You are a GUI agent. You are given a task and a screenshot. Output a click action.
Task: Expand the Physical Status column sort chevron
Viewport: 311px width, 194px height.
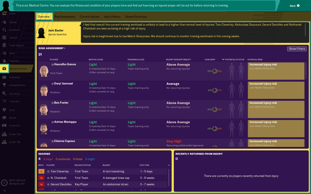click(x=223, y=60)
